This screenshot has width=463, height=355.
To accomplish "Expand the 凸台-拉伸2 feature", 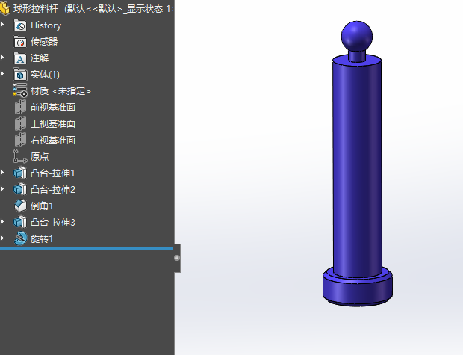I will point(3,189).
